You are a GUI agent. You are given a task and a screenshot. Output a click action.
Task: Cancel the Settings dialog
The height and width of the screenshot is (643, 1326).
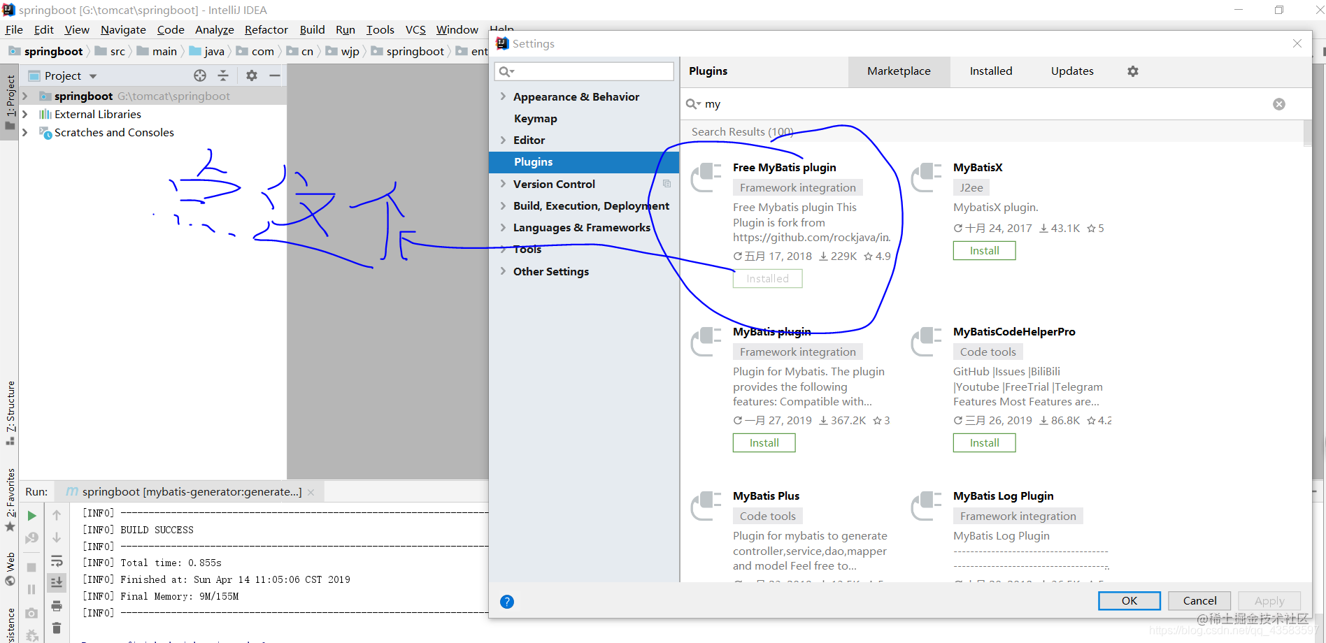[x=1199, y=600]
